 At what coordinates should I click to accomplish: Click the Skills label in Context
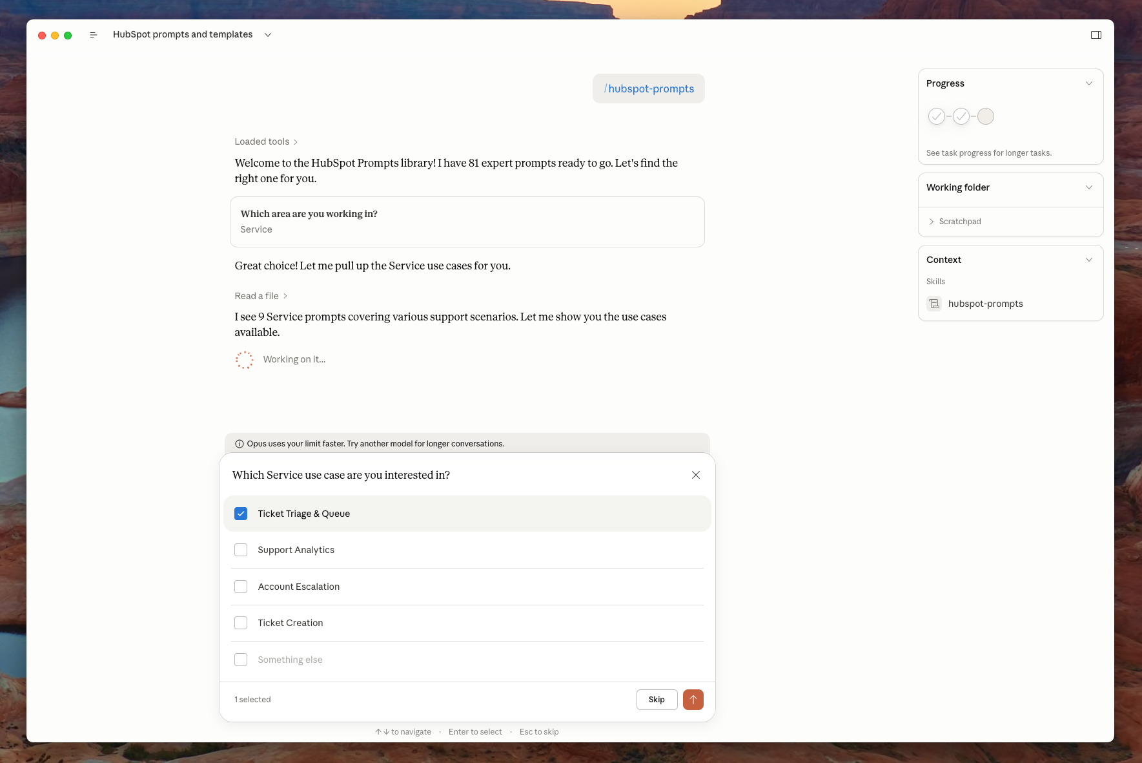[935, 282]
